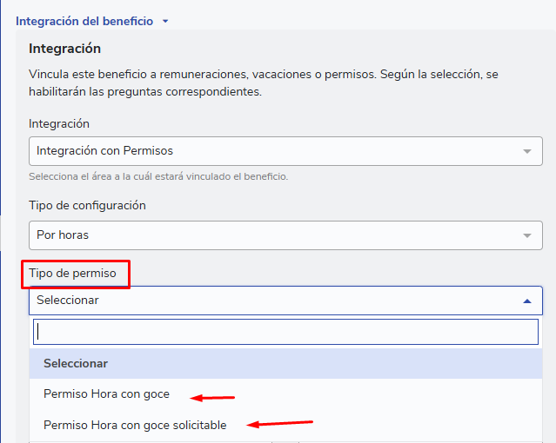The width and height of the screenshot is (556, 443).
Task: Click gray arrow in the Por horas field
Action: (x=526, y=235)
